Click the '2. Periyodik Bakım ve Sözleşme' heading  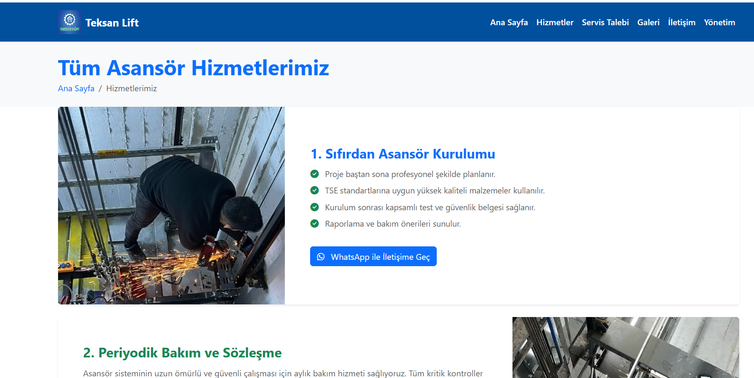[x=182, y=353]
